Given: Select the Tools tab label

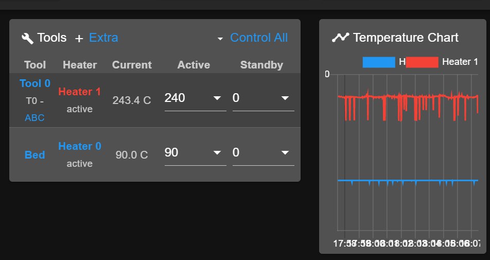Looking at the screenshot, I should (52, 38).
